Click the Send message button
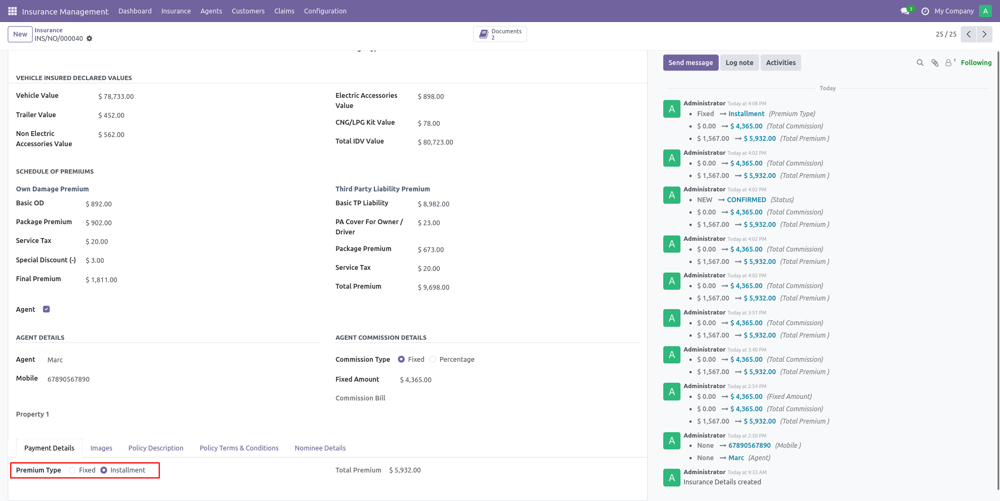This screenshot has height=501, width=1000. click(691, 63)
